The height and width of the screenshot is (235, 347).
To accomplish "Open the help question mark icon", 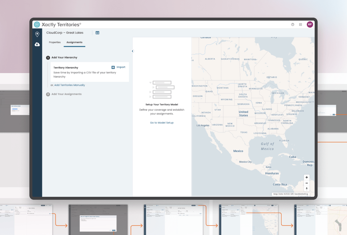I will coord(293,25).
